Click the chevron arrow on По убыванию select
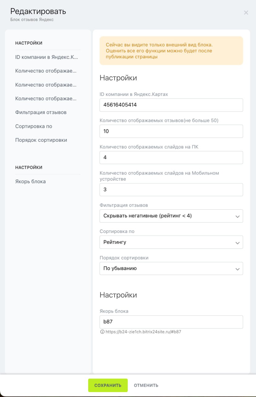 (237, 269)
